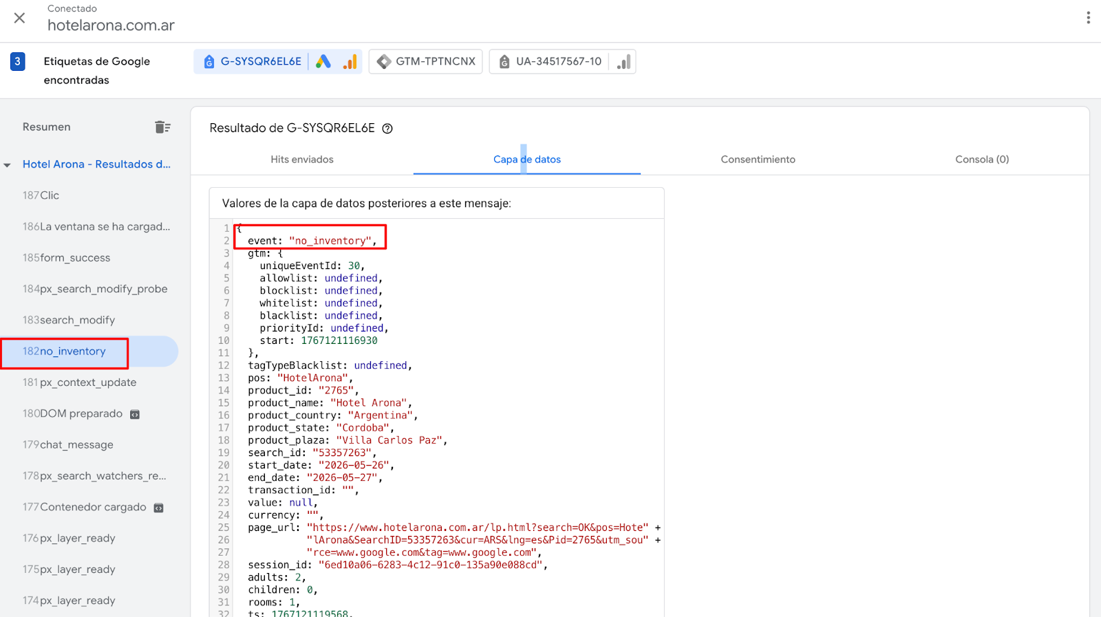The height and width of the screenshot is (617, 1101).
Task: Open the Consentimiento tab
Action: click(x=758, y=160)
